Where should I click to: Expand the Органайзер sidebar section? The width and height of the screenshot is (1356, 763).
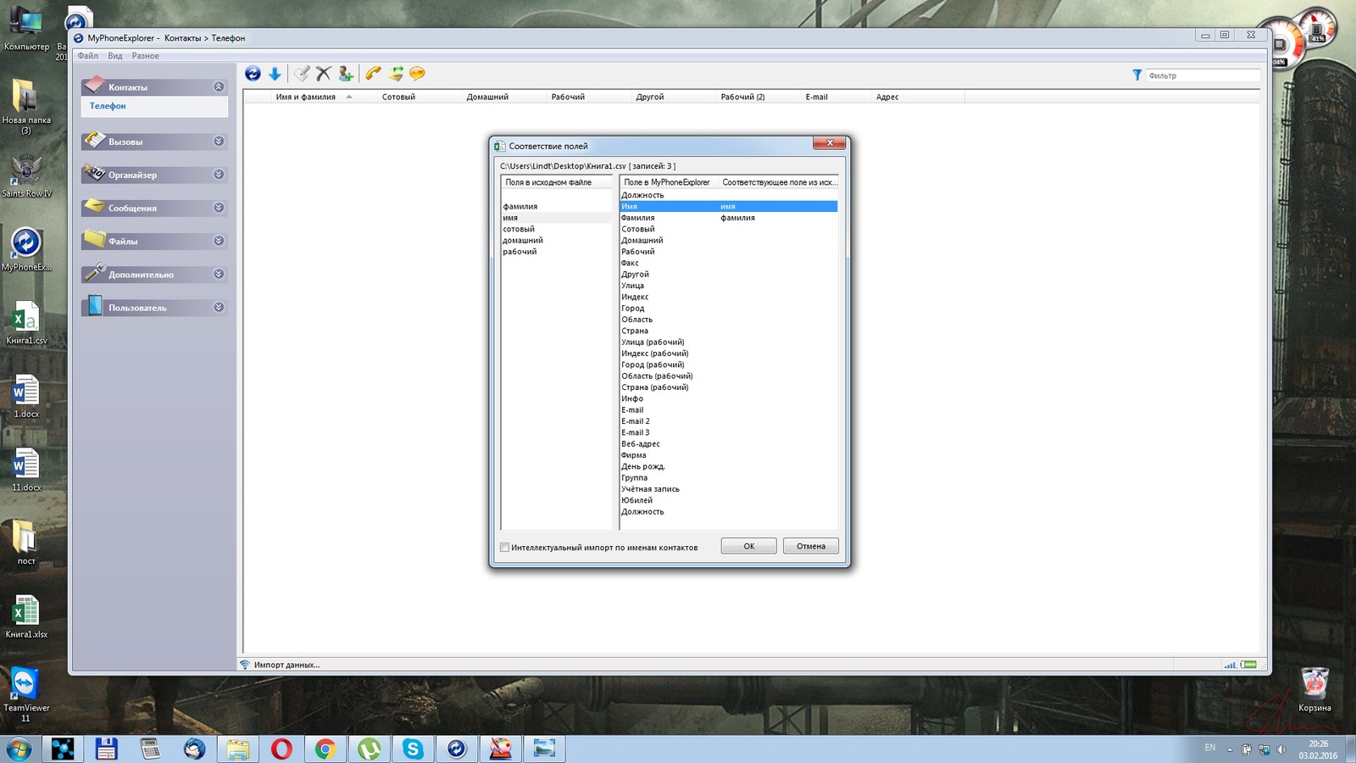click(x=219, y=175)
